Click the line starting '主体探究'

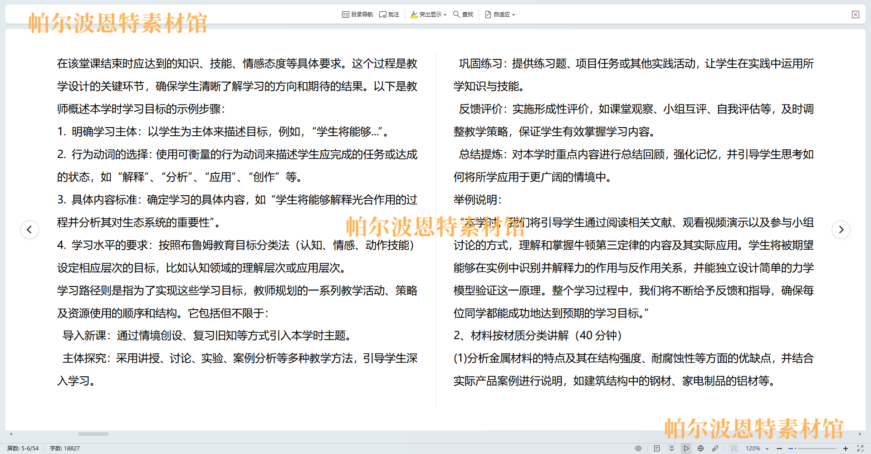coord(240,358)
